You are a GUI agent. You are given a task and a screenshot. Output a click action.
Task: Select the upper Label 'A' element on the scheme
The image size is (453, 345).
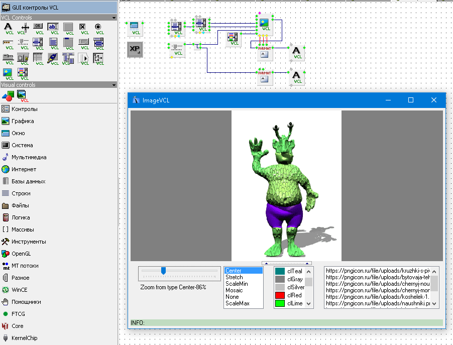point(296,53)
